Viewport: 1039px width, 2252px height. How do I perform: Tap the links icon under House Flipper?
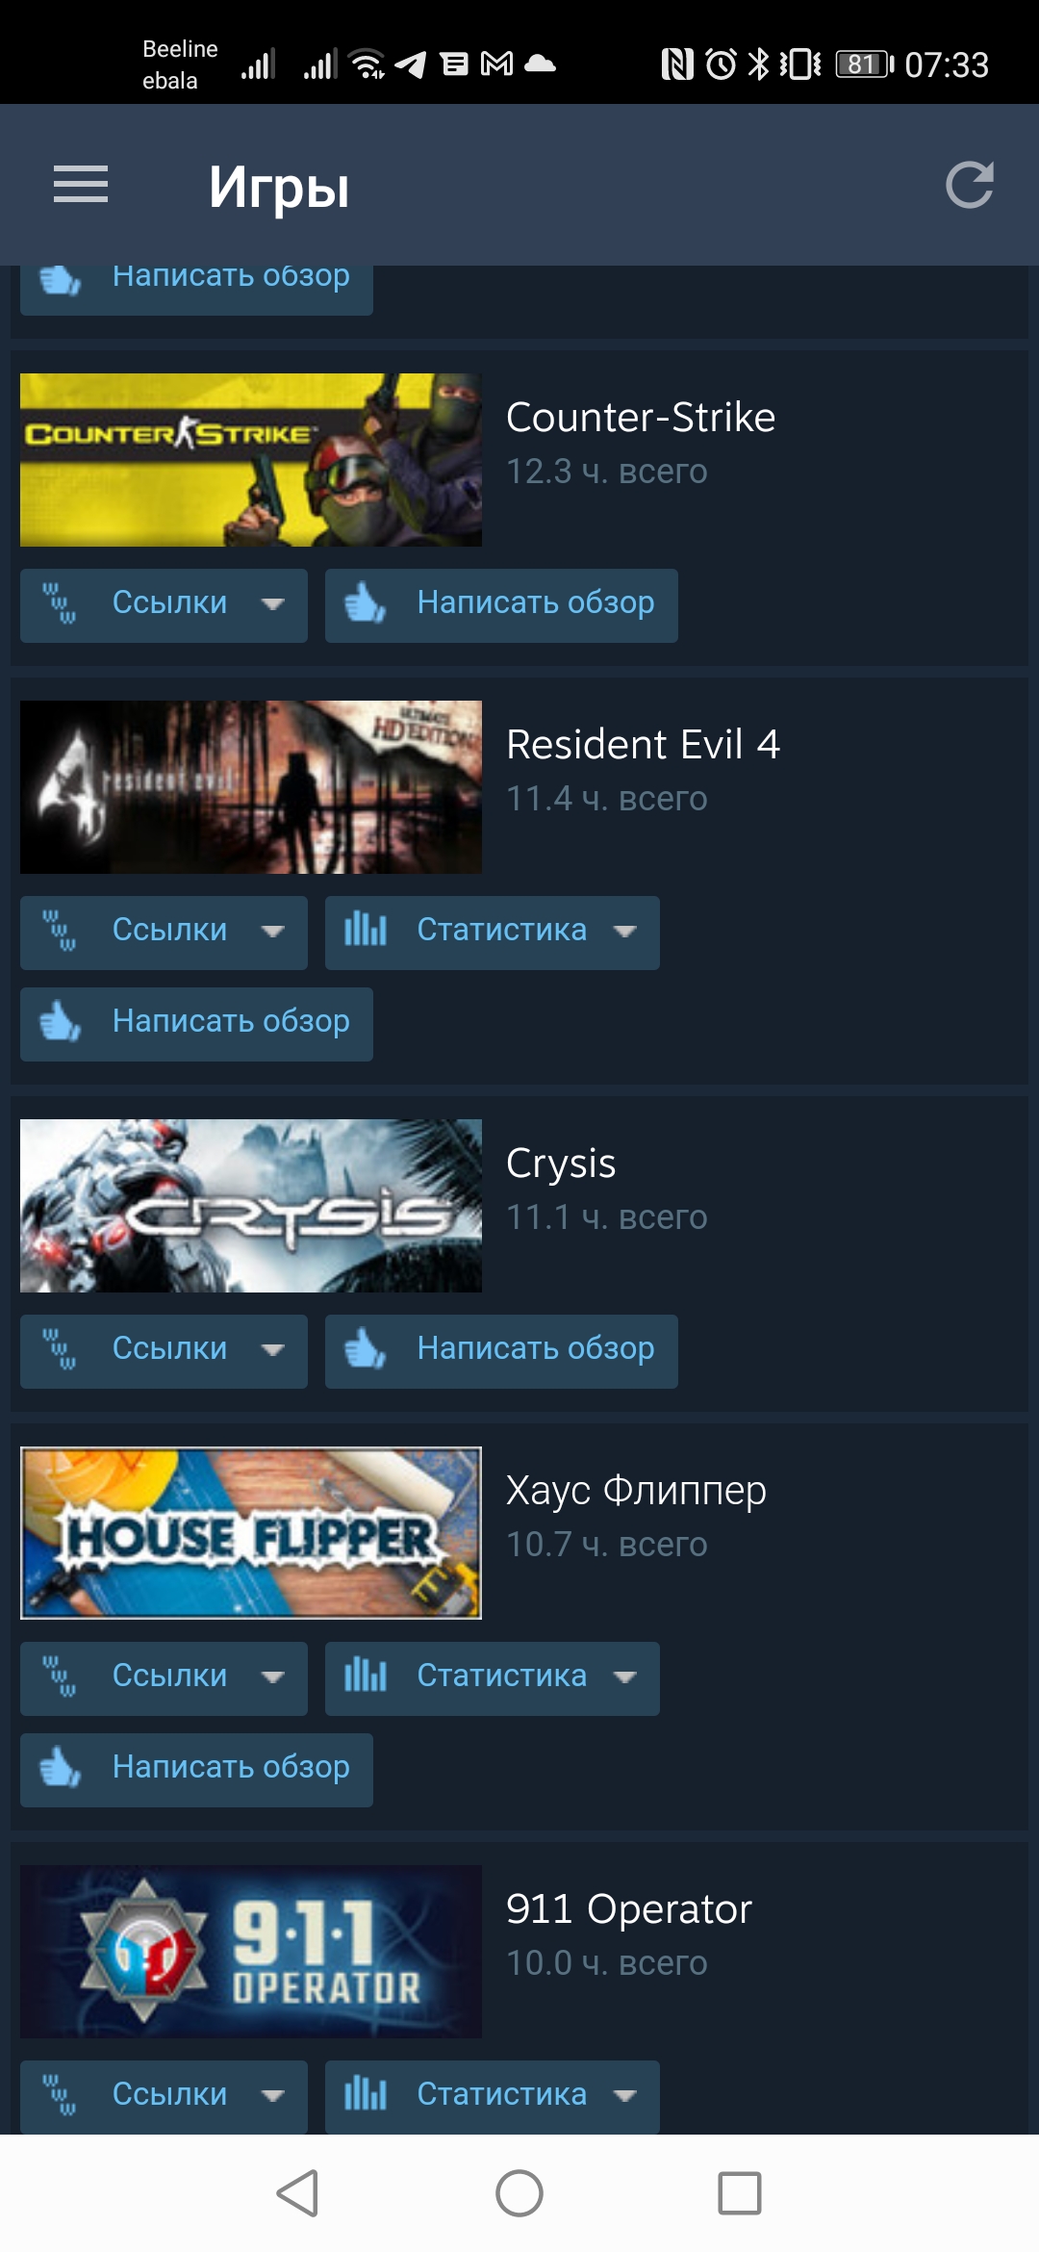(60, 1677)
